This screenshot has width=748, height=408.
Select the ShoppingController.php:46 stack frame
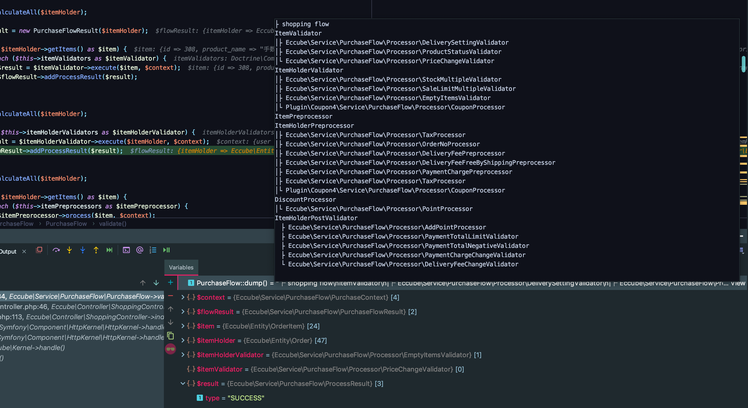tap(82, 306)
